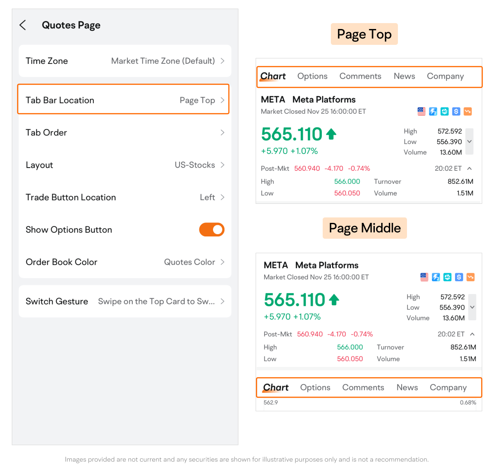Select Options tab in Page Middle preview
The height and width of the screenshot is (472, 494).
(315, 388)
